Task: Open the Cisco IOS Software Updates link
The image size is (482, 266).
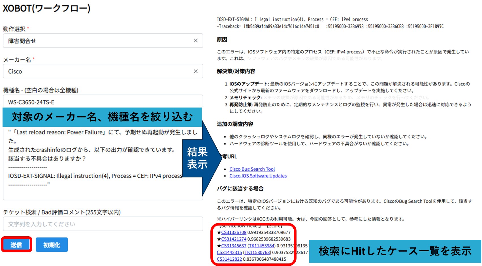Action: click(258, 176)
